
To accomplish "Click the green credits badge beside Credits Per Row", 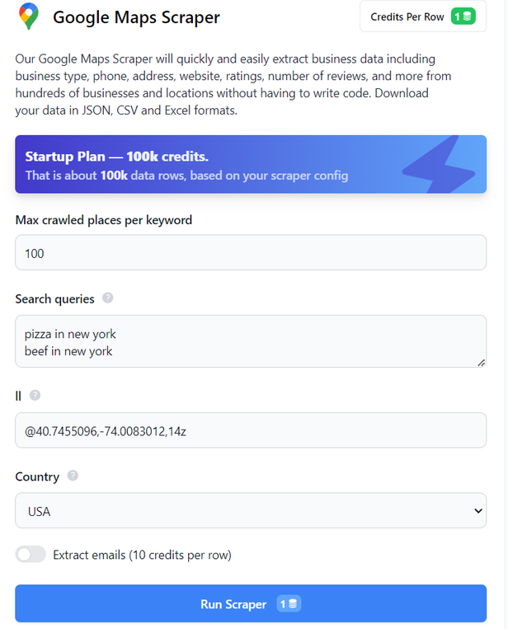I will point(463,16).
